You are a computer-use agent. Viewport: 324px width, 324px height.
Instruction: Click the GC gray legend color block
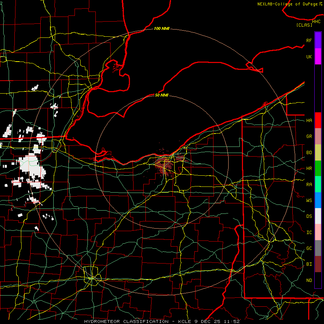click(x=318, y=248)
